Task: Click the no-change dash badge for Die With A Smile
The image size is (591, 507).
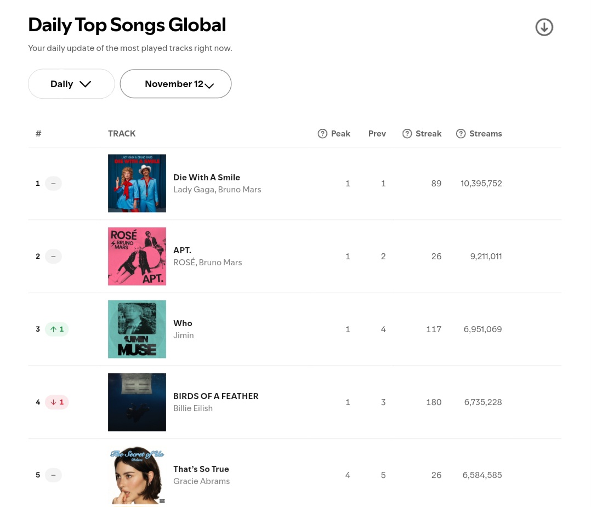Action: [53, 184]
